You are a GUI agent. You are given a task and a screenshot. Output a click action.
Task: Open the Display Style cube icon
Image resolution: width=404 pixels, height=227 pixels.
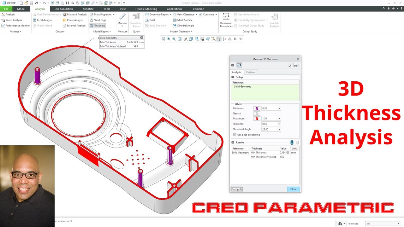[x=191, y=39]
